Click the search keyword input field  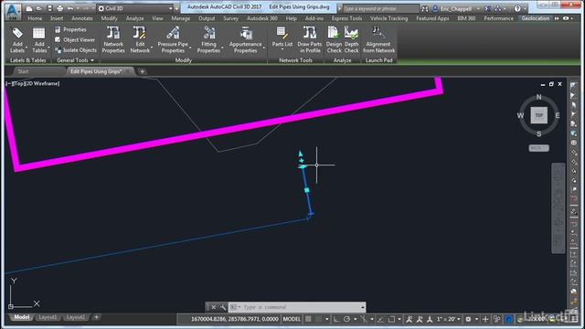click(380, 8)
